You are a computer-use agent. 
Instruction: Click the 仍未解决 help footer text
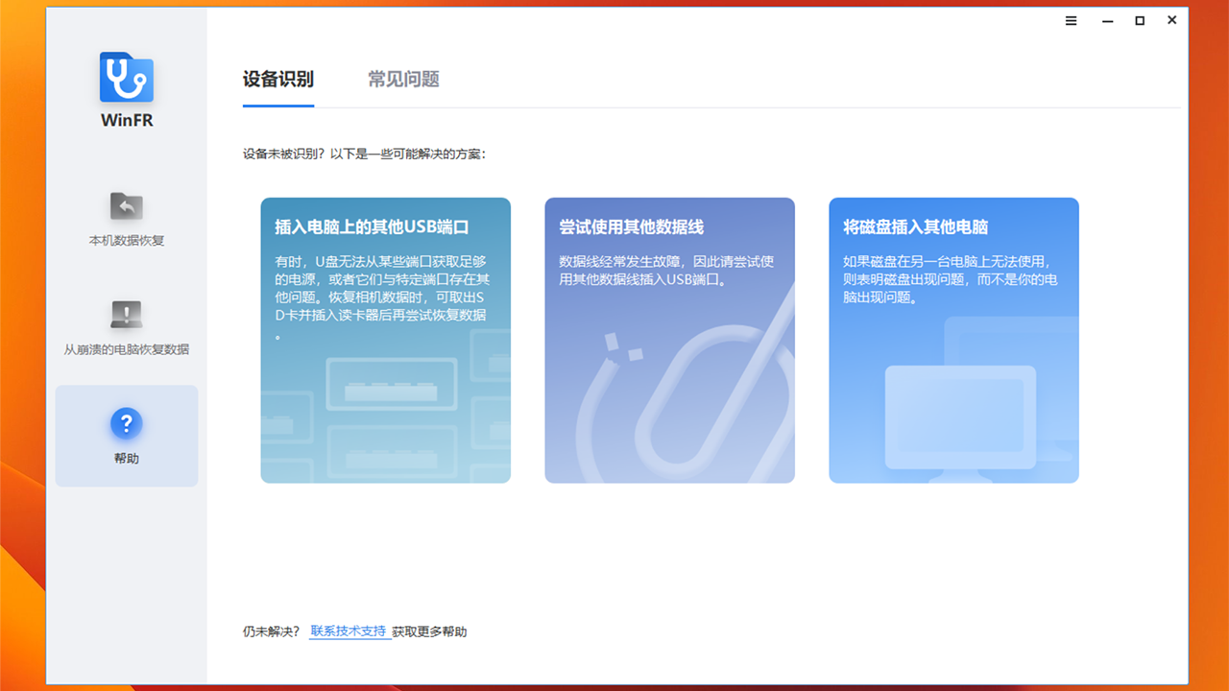click(272, 631)
